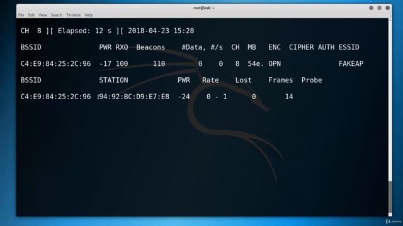
Task: Click the Lost column header
Action: pos(244,80)
